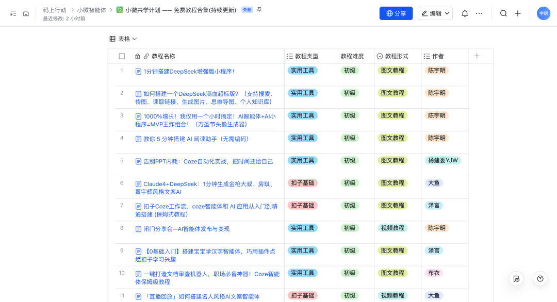Viewport: 557px width, 302px height.
Task: Open 1分钟搭建DeepSeek增强版小程序 link
Action: [189, 71]
